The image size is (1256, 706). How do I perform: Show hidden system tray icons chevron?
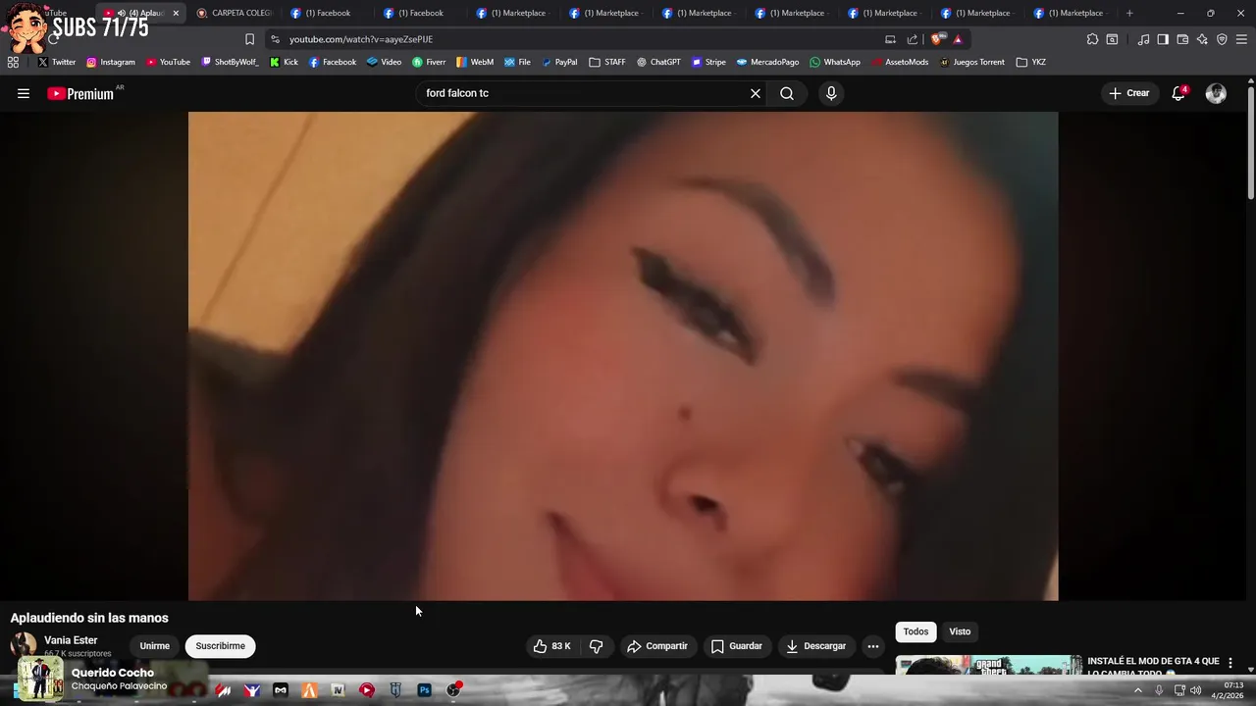click(x=1138, y=690)
